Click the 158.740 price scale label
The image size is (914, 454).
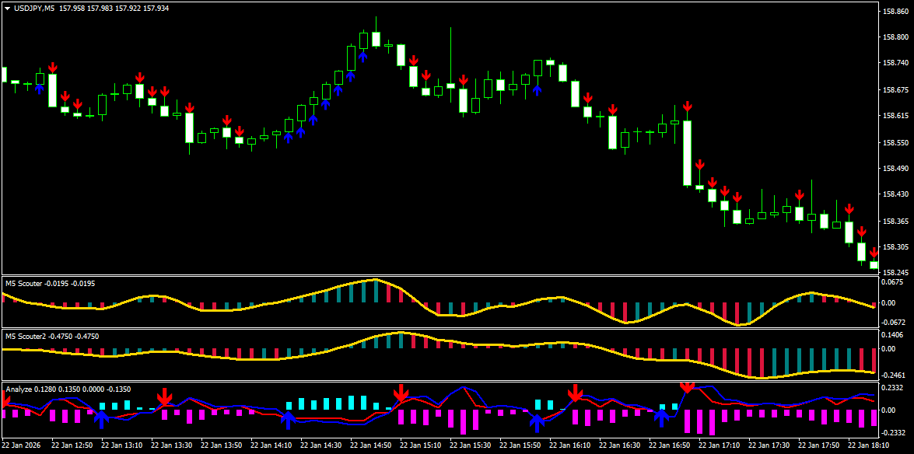pos(897,64)
